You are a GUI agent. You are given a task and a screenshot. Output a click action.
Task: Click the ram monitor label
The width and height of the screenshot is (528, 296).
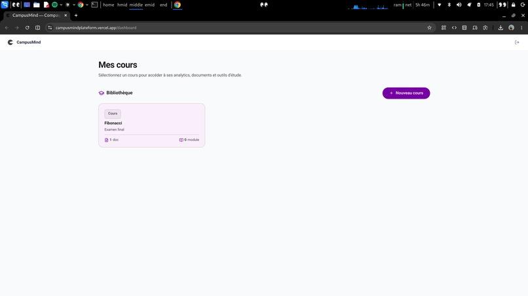click(398, 5)
